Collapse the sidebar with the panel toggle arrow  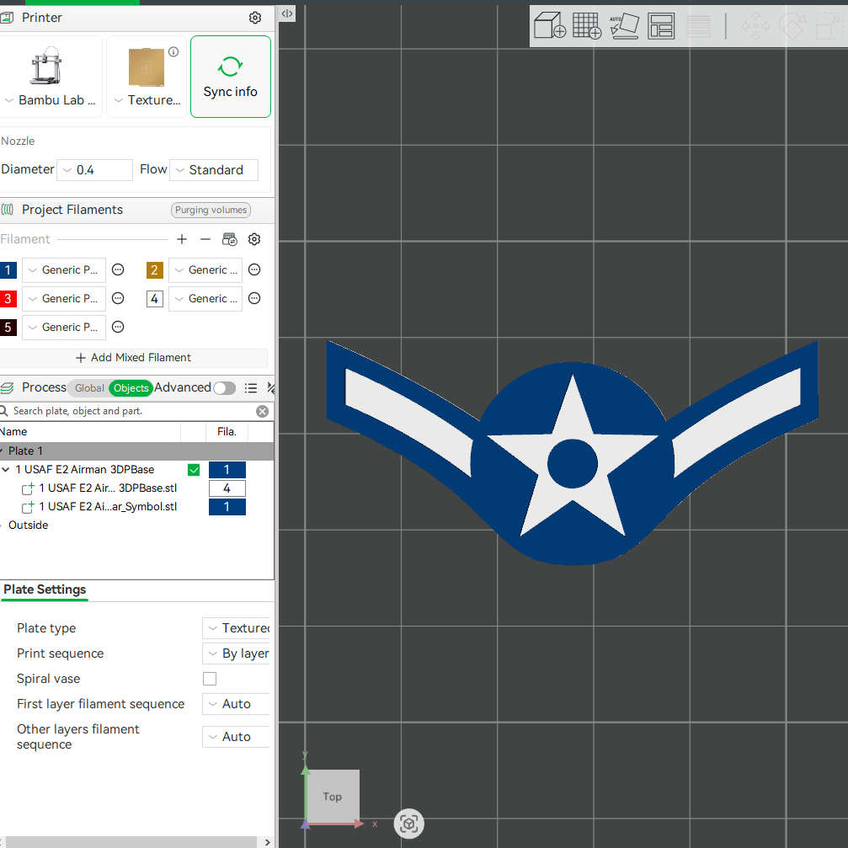point(287,13)
